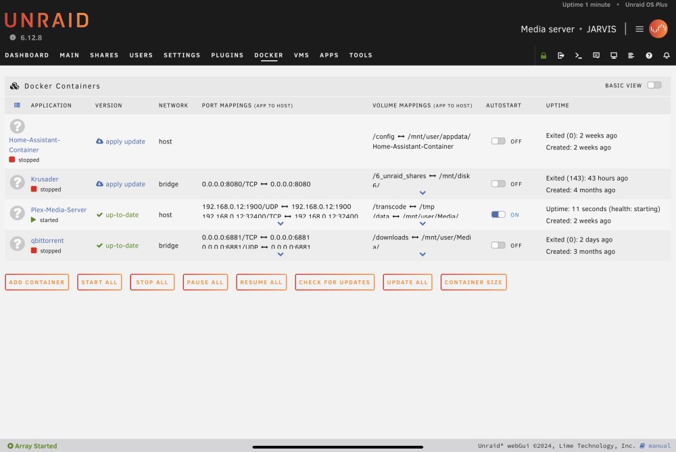The image size is (676, 452).
Task: Open the notifications bell icon
Action: [667, 55]
